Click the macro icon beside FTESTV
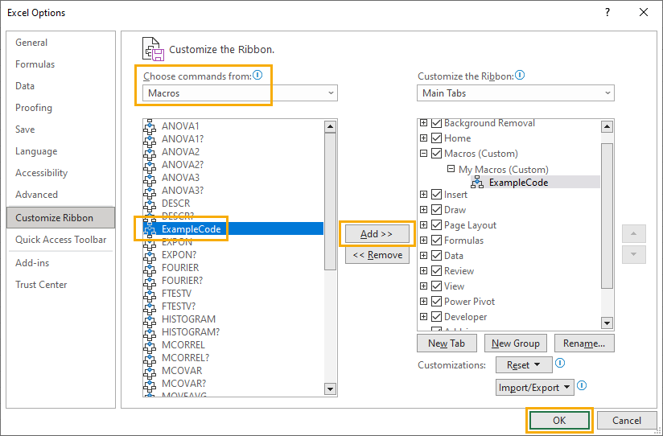This screenshot has height=436, width=663. (x=150, y=294)
